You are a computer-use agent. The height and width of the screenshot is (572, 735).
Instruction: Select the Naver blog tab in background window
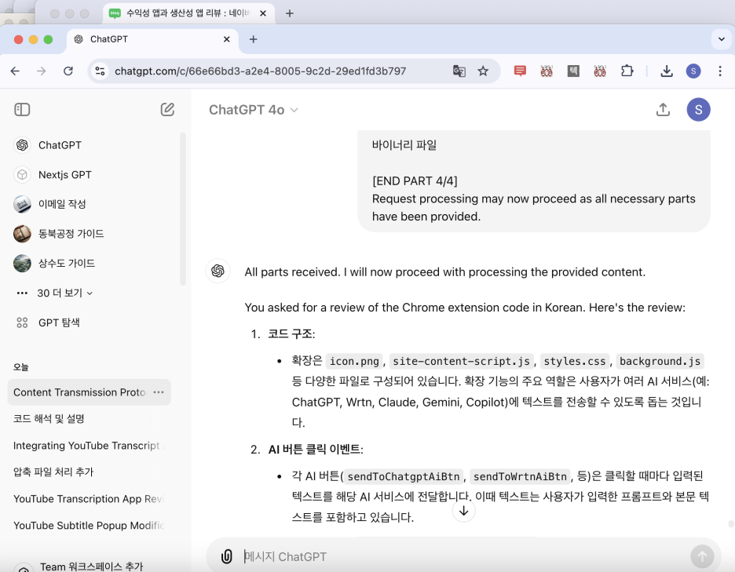[x=188, y=13]
